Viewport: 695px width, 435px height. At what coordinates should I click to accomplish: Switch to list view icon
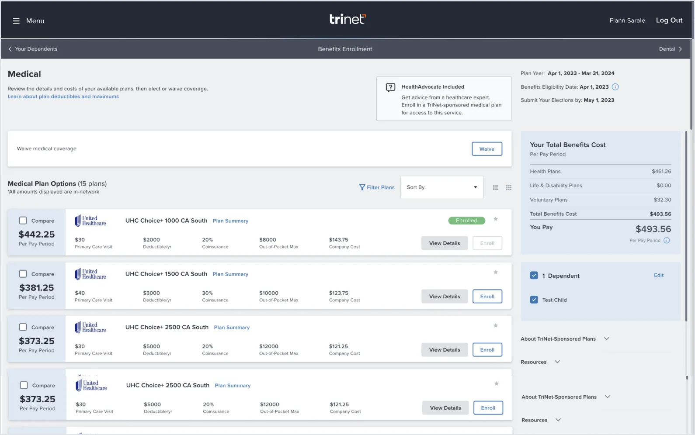pos(496,187)
